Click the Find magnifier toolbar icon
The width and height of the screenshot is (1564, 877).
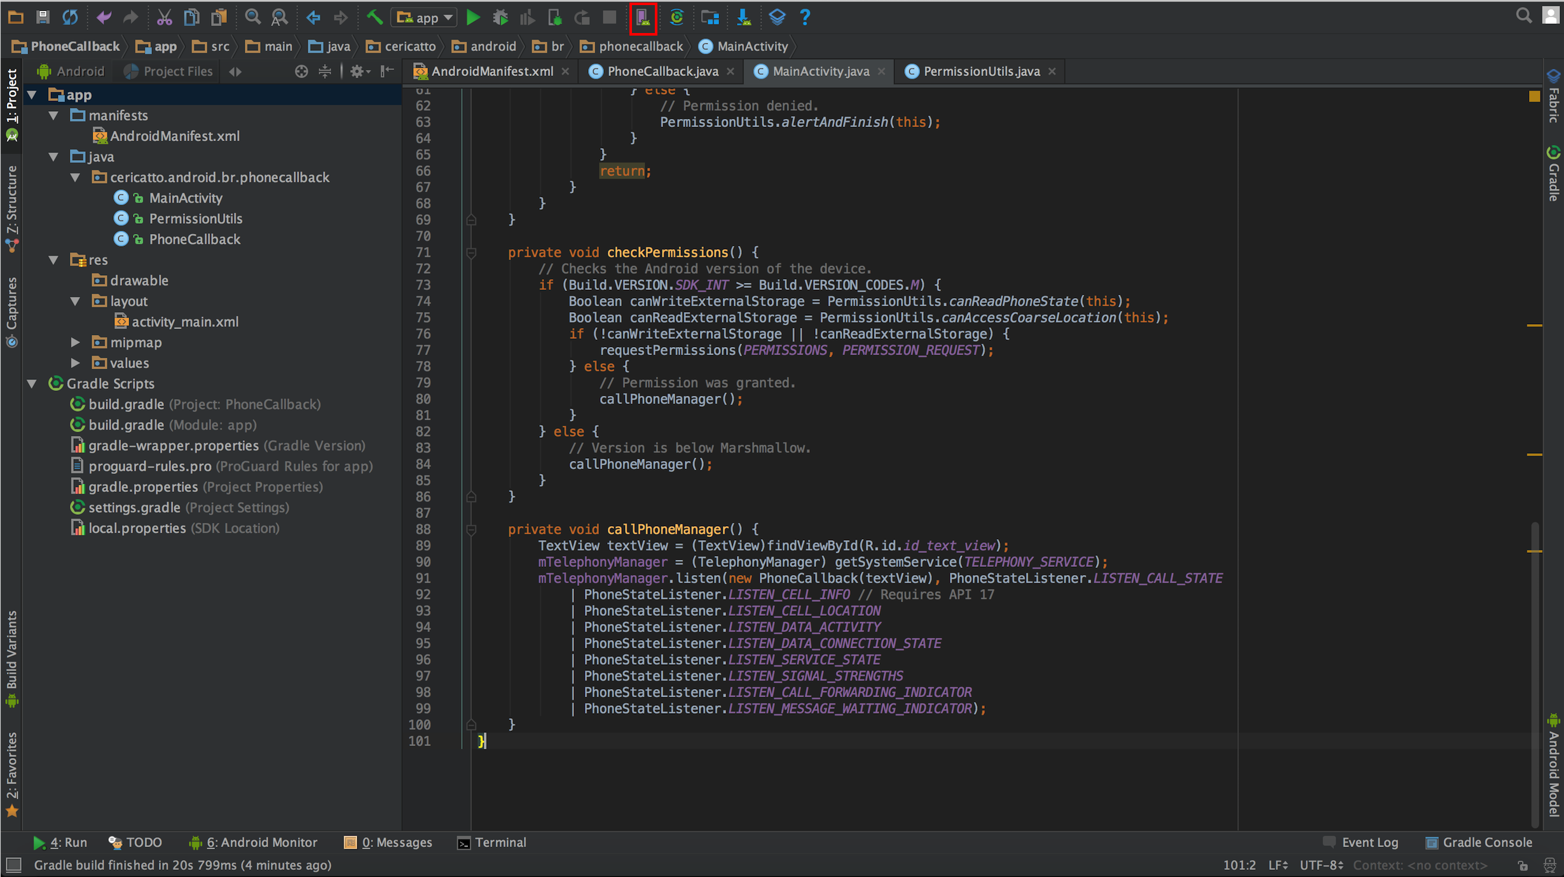click(252, 17)
